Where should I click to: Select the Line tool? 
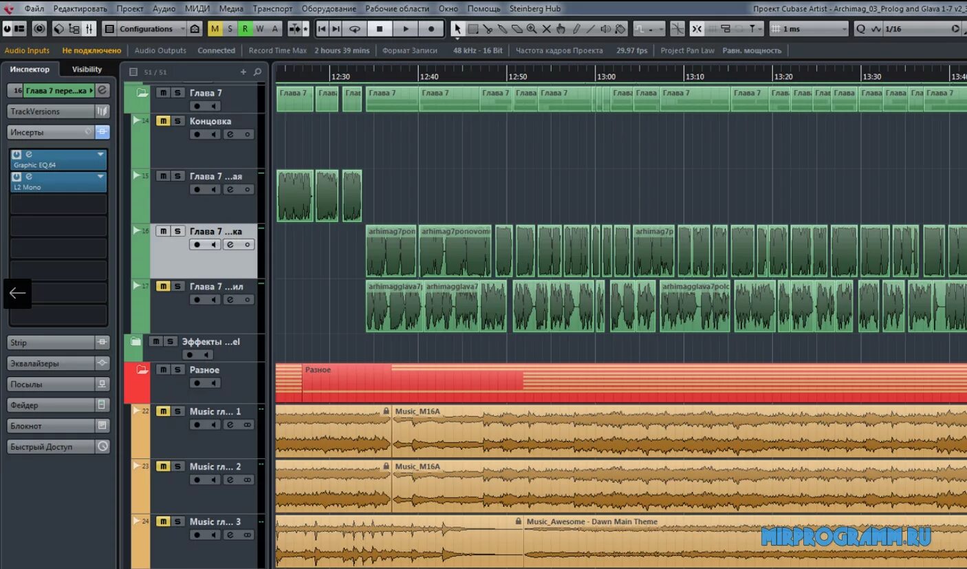click(x=590, y=29)
